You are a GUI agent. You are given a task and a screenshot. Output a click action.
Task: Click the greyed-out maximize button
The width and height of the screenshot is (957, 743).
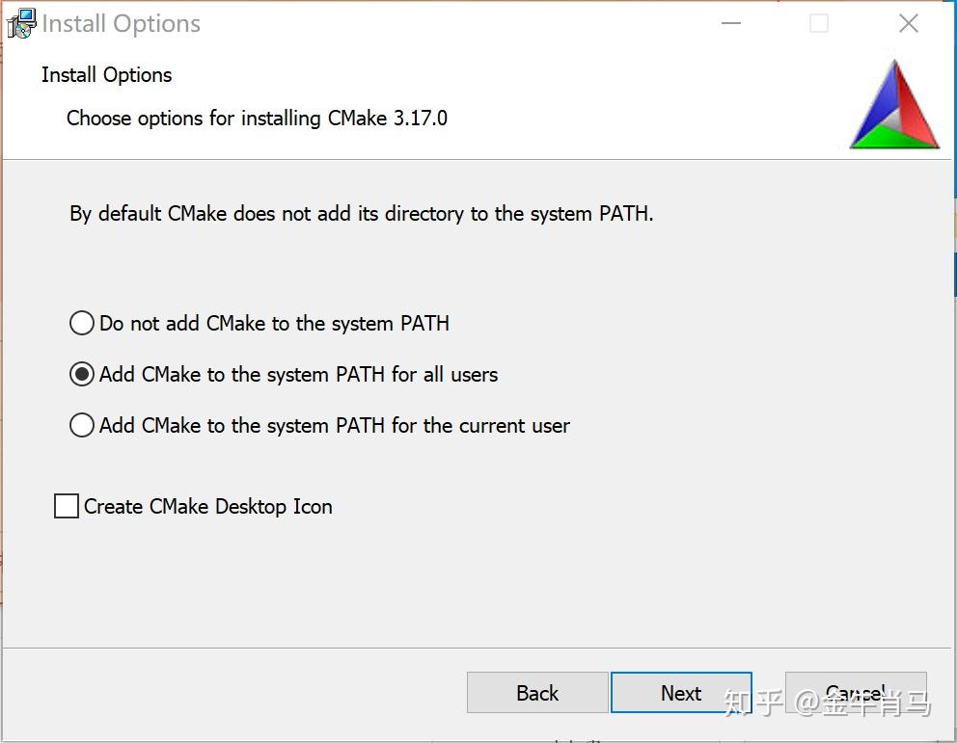click(819, 24)
